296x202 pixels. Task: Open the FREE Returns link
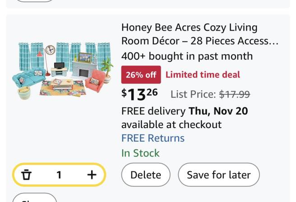click(153, 138)
